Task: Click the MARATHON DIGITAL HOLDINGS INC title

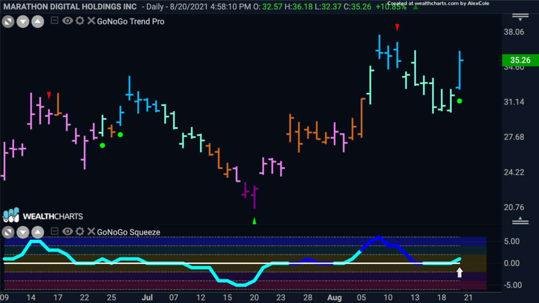Action: 70,6
